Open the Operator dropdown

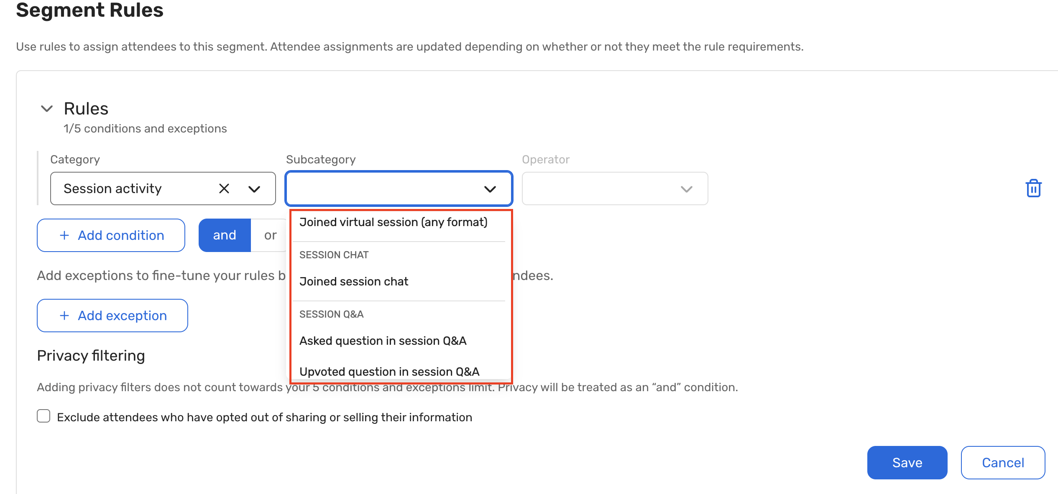[615, 189]
